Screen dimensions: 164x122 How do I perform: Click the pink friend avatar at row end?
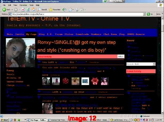click(x=105, y=81)
